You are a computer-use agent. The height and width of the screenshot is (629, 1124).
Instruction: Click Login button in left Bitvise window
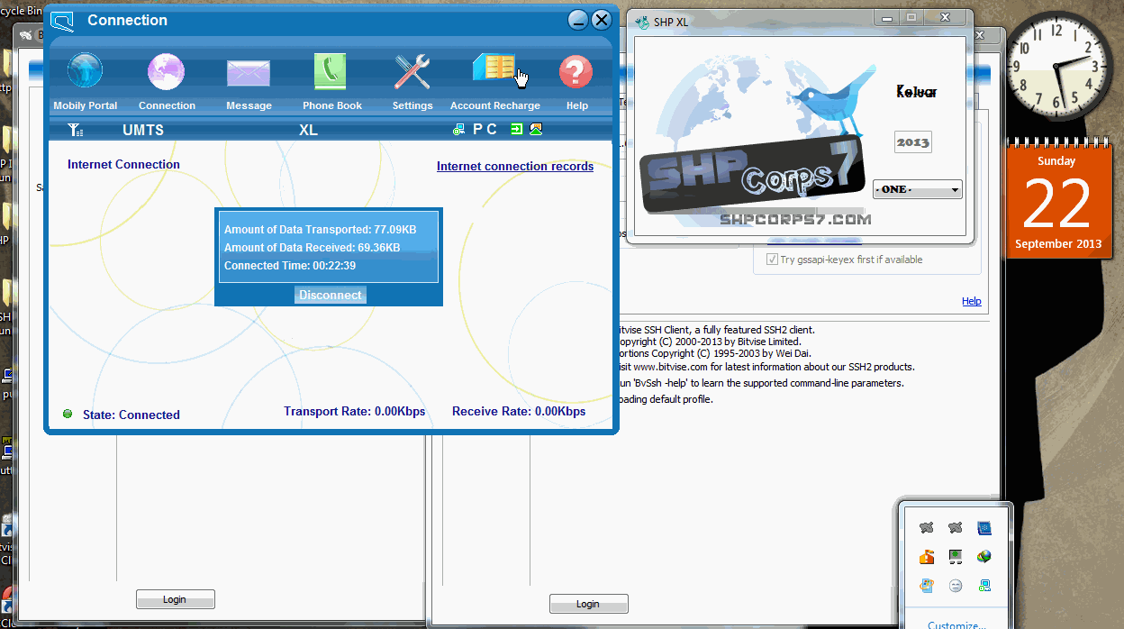point(175,599)
